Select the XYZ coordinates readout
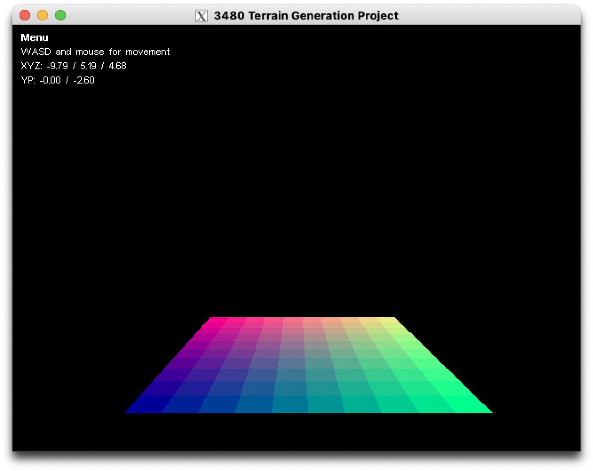Screen dimensions: 593x471 [74, 66]
